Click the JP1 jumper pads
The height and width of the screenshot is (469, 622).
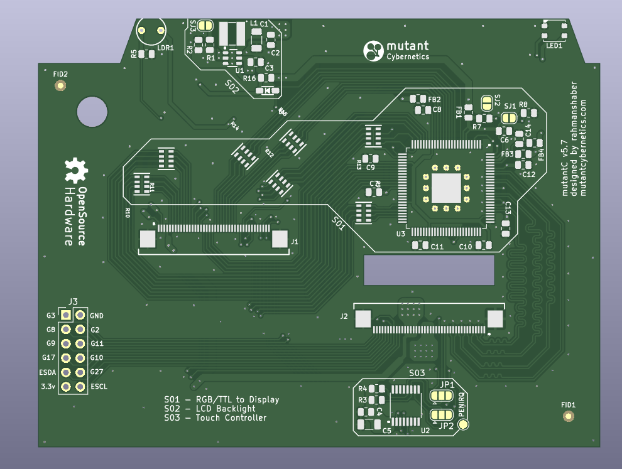[442, 396]
